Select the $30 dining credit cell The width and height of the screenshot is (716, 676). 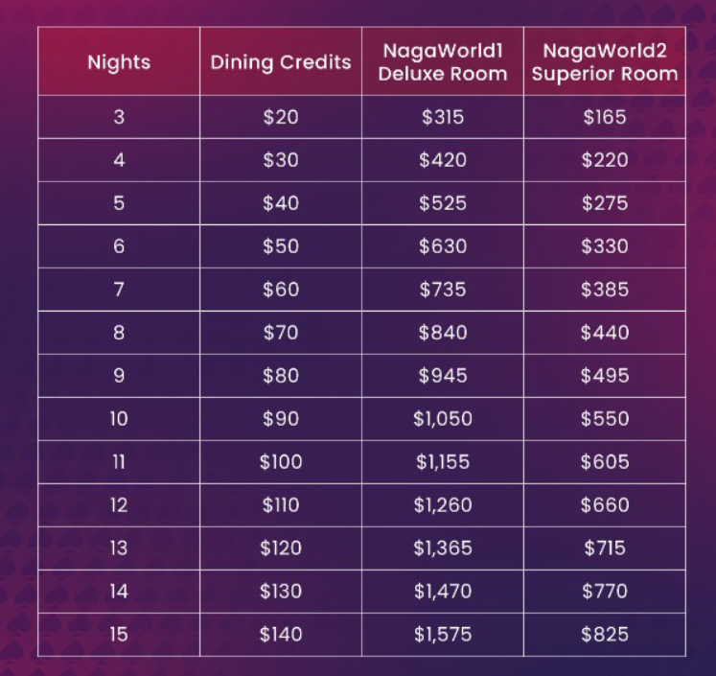[x=281, y=160]
